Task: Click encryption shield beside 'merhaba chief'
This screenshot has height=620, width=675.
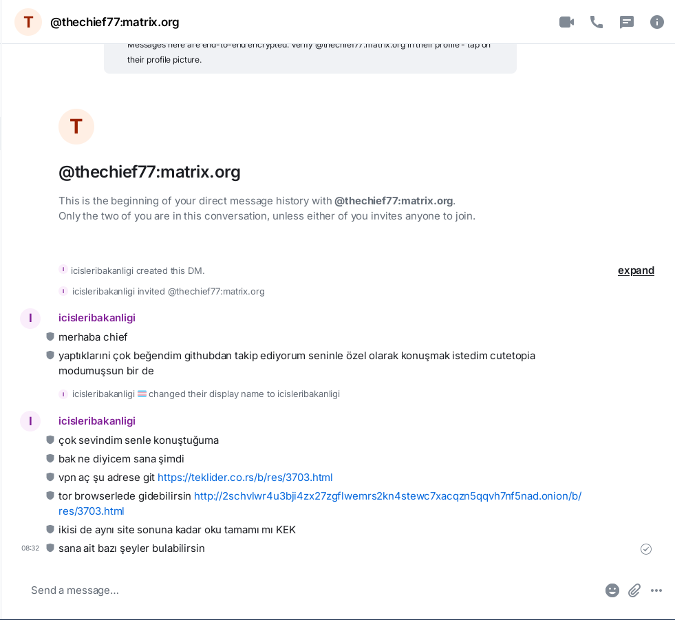Action: [x=50, y=337]
